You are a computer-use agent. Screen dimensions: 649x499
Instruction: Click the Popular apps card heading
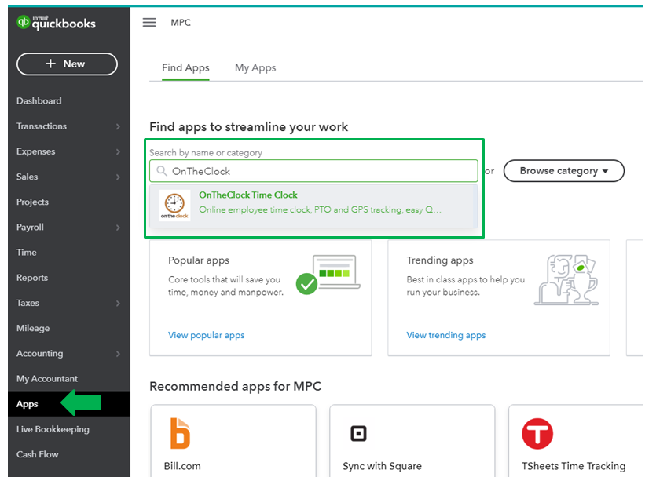[x=199, y=260]
